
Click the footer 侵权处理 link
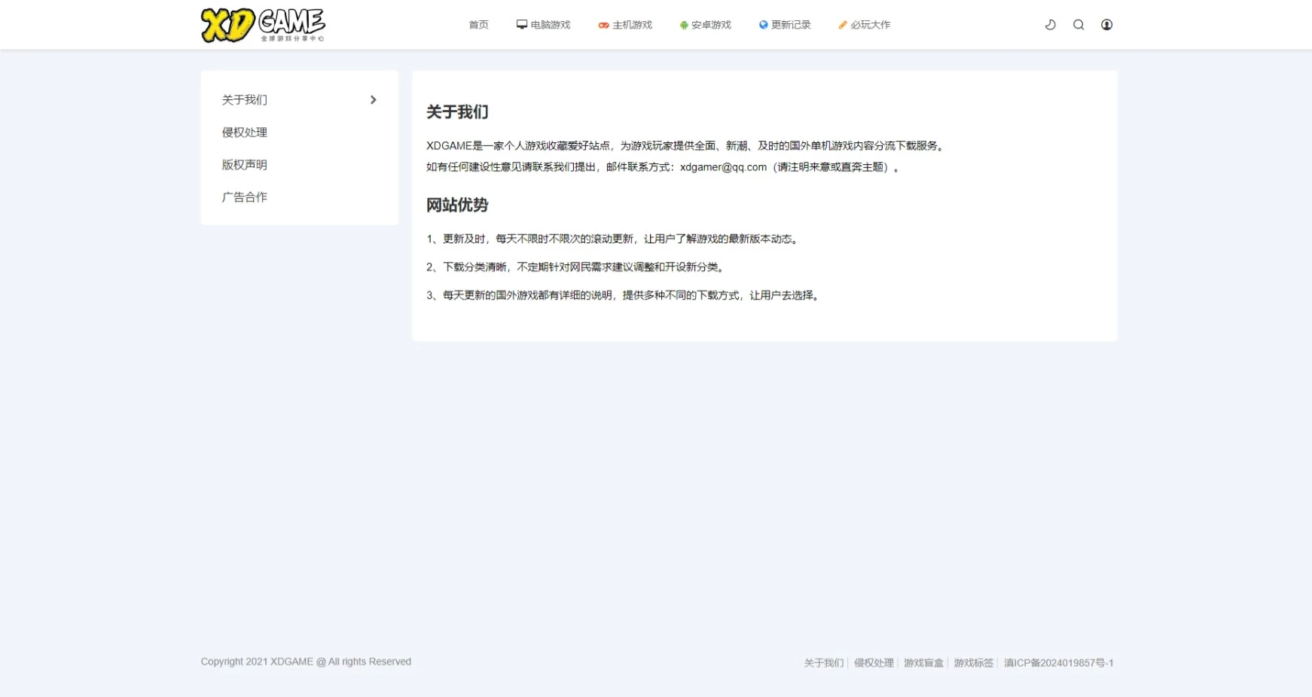(x=874, y=663)
